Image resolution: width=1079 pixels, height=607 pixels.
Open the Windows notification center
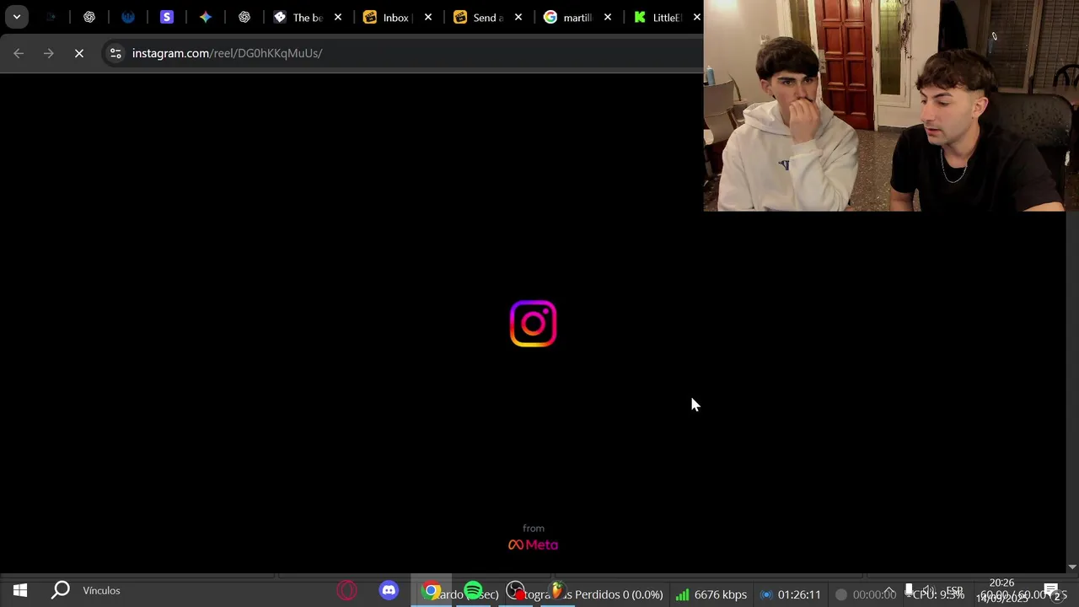(1051, 590)
